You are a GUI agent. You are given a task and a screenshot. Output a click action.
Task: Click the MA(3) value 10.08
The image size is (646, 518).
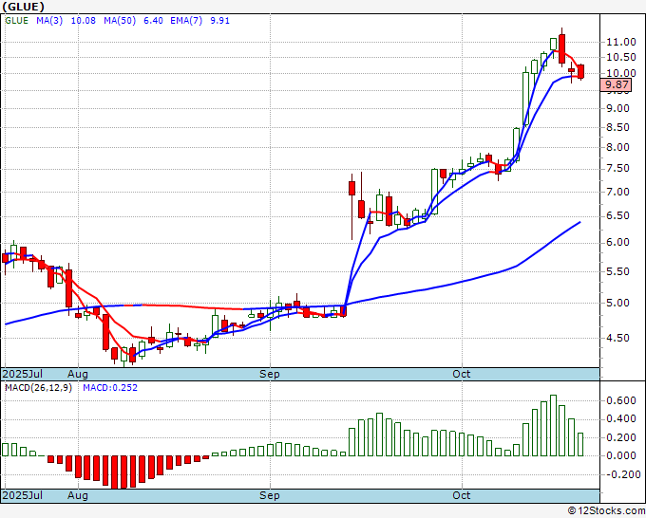[x=84, y=21]
